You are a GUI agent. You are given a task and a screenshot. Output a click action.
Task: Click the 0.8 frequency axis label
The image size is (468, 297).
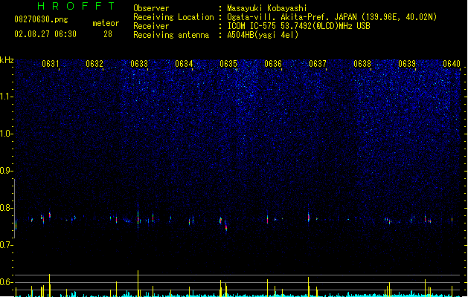6,208
